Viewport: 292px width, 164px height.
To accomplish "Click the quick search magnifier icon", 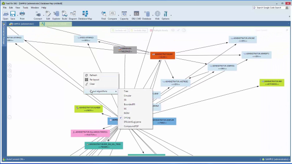I will [287, 30].
